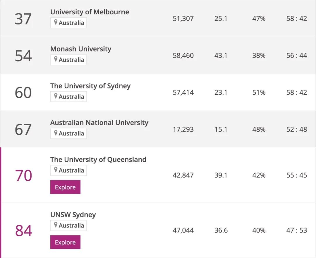Image resolution: width=316 pixels, height=258 pixels.
Task: Click the location pin under The University of Sydney
Action: [56, 96]
